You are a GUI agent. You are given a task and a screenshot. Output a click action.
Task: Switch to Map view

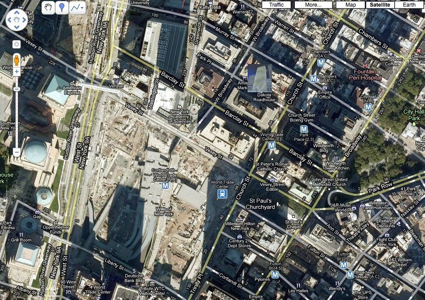350,4
